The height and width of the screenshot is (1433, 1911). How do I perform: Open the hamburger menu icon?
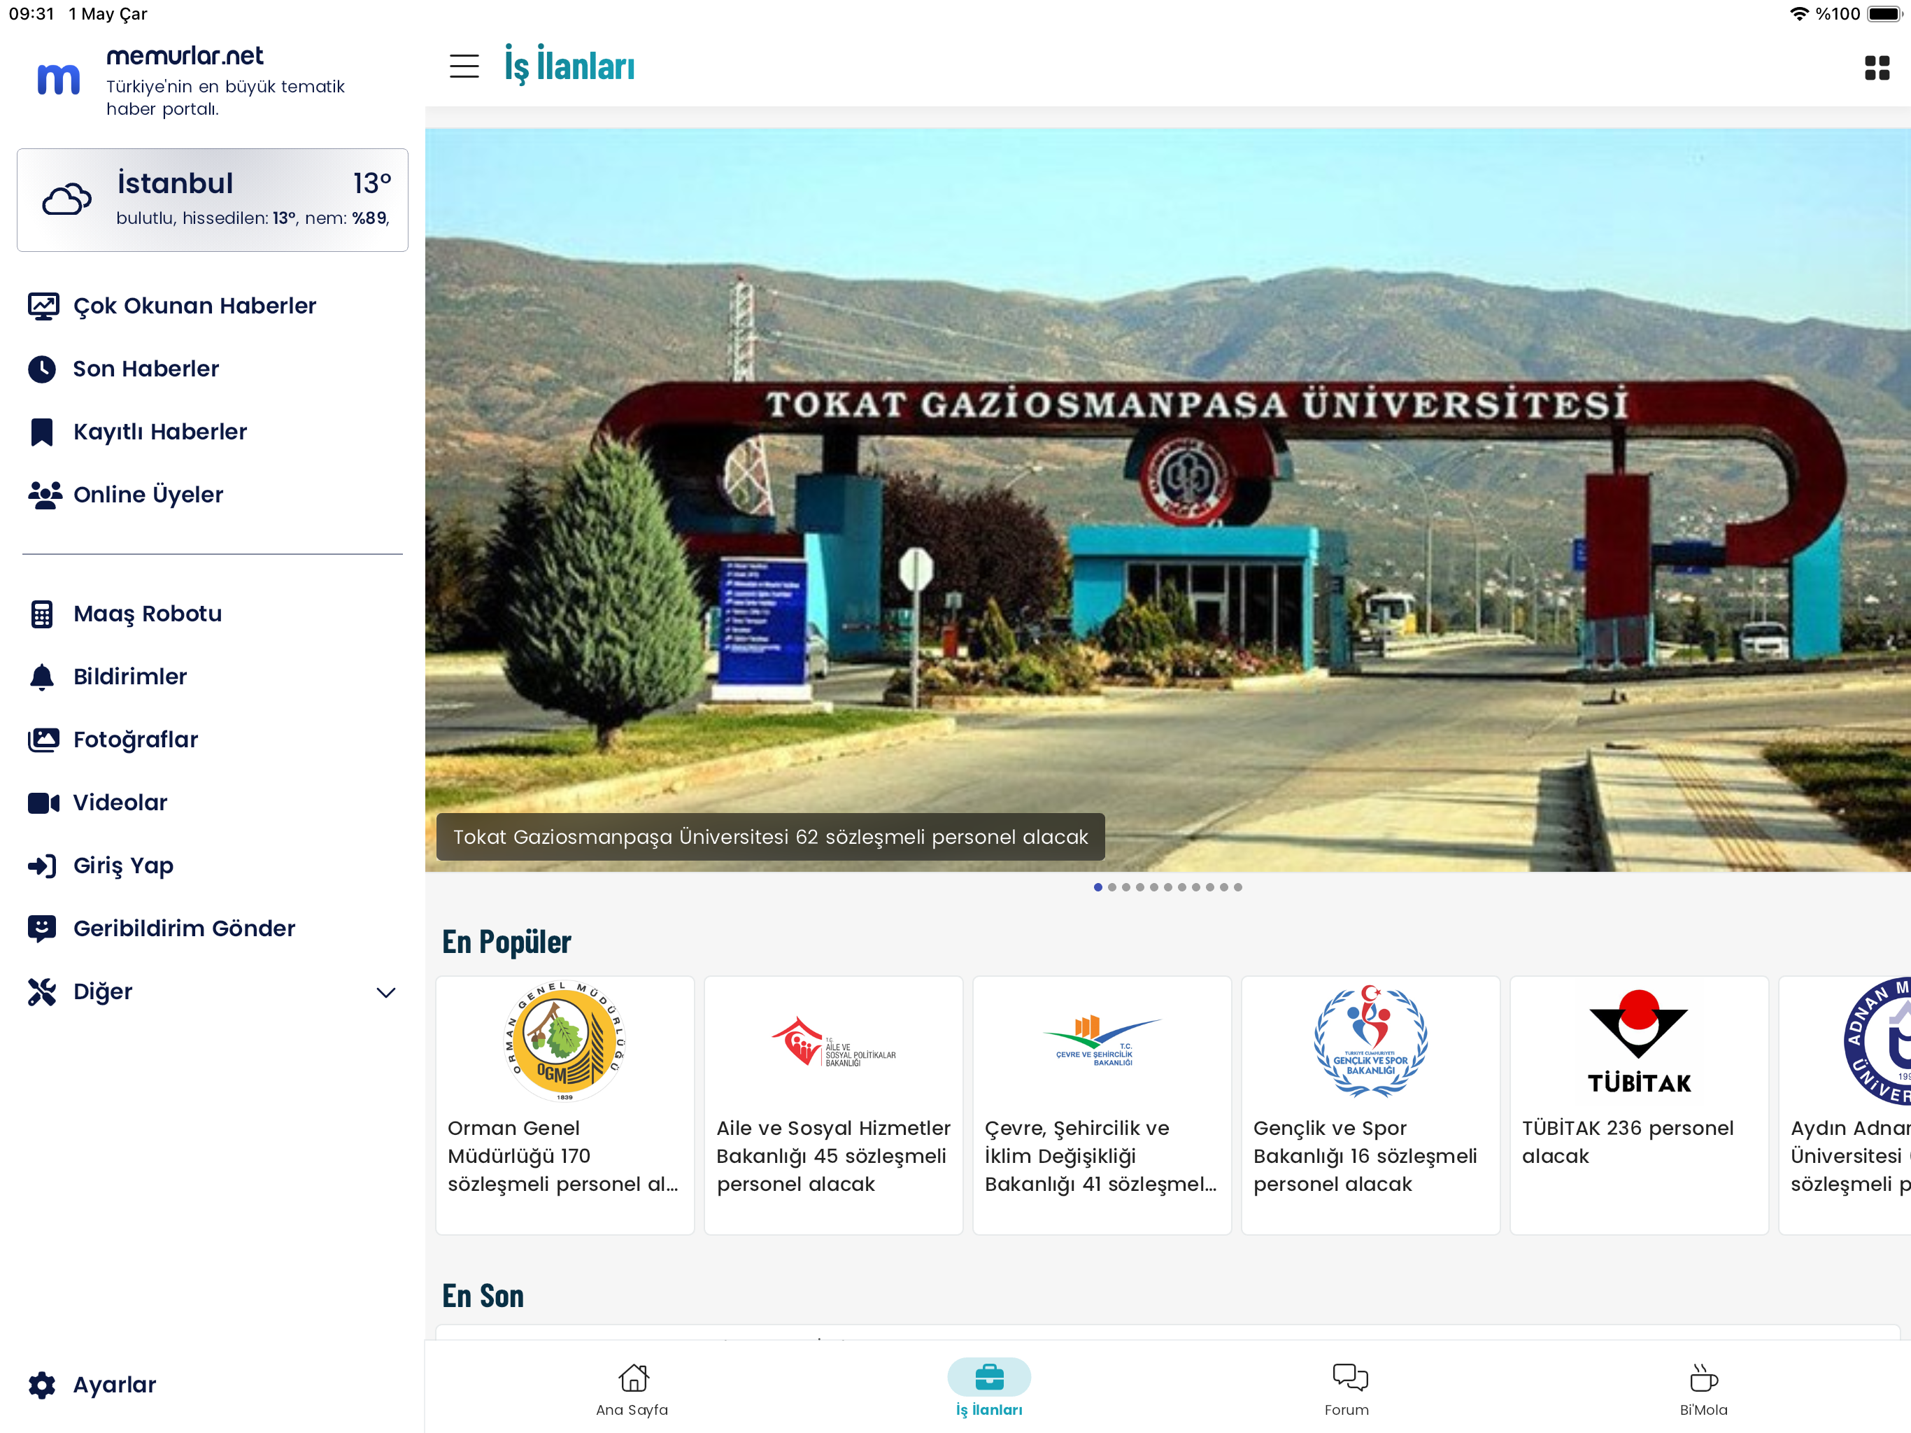pos(464,66)
